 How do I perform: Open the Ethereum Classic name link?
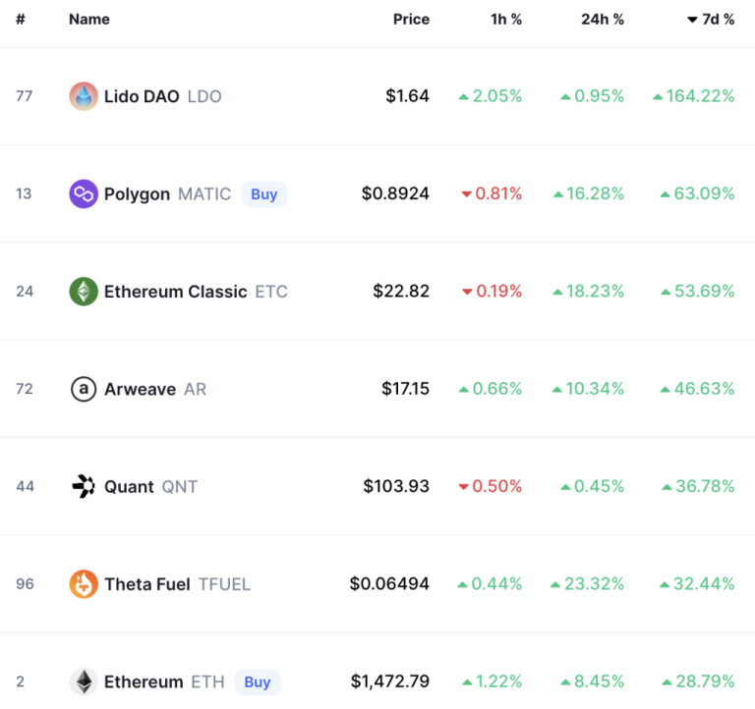tap(175, 292)
